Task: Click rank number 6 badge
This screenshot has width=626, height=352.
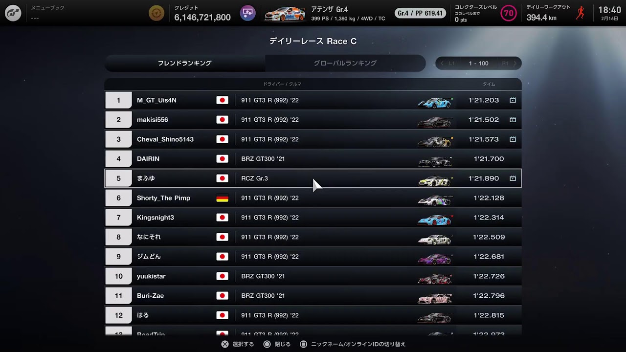Action: coord(118,198)
